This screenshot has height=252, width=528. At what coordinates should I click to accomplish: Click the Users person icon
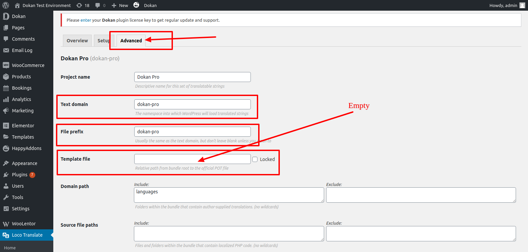coord(6,186)
